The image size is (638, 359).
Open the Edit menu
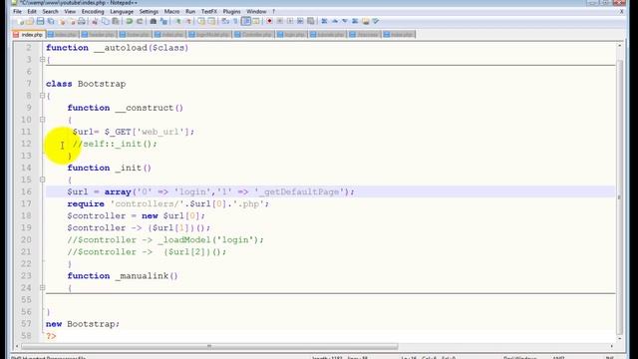point(32,11)
